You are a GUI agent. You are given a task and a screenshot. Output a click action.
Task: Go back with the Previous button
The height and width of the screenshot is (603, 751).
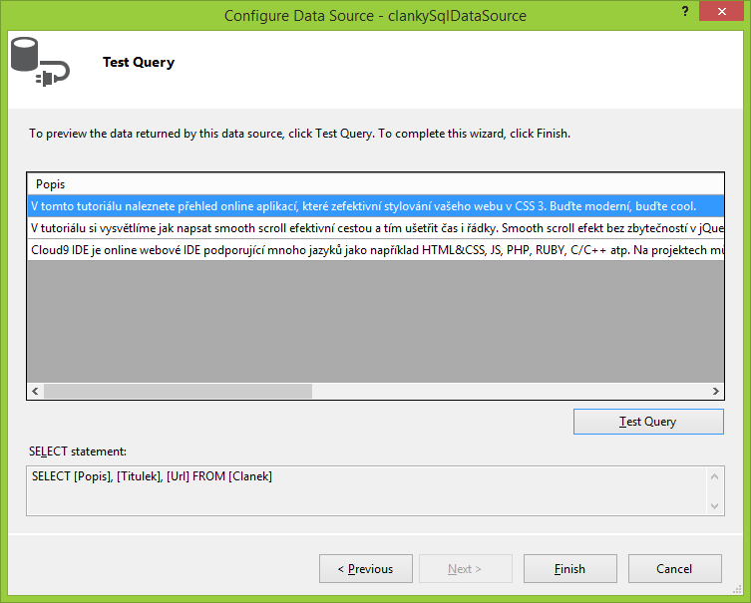[x=366, y=568]
